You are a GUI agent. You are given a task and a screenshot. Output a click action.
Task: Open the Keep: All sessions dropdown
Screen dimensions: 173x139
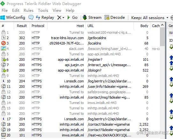coord(150,18)
